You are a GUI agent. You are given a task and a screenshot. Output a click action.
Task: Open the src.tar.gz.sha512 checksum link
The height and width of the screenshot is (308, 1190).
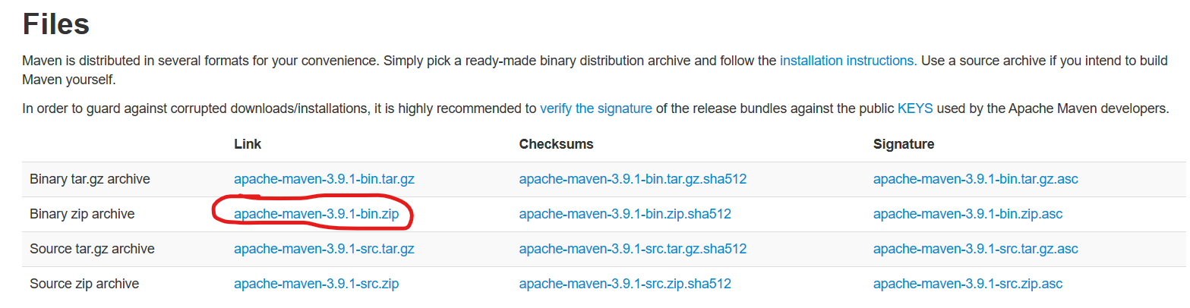click(x=633, y=249)
